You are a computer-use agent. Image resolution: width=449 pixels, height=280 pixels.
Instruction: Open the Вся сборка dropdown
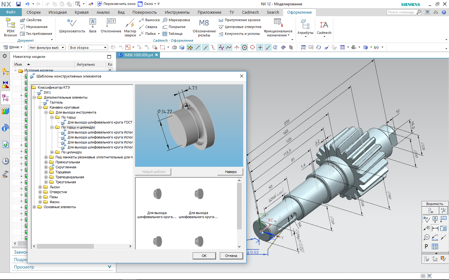point(89,48)
